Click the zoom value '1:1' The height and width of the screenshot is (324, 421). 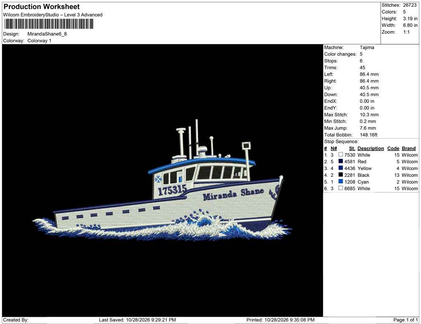407,32
